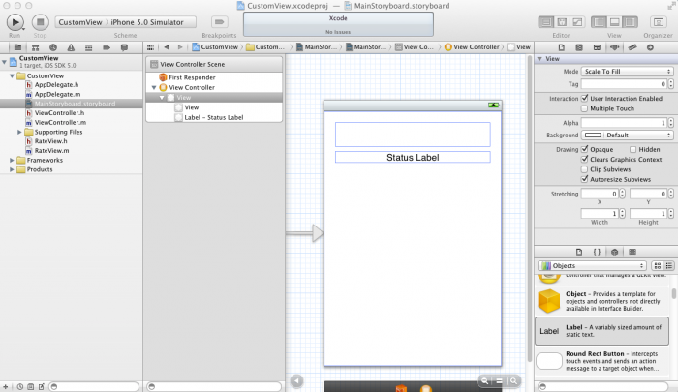Show the Debug navigator

pos(89,47)
